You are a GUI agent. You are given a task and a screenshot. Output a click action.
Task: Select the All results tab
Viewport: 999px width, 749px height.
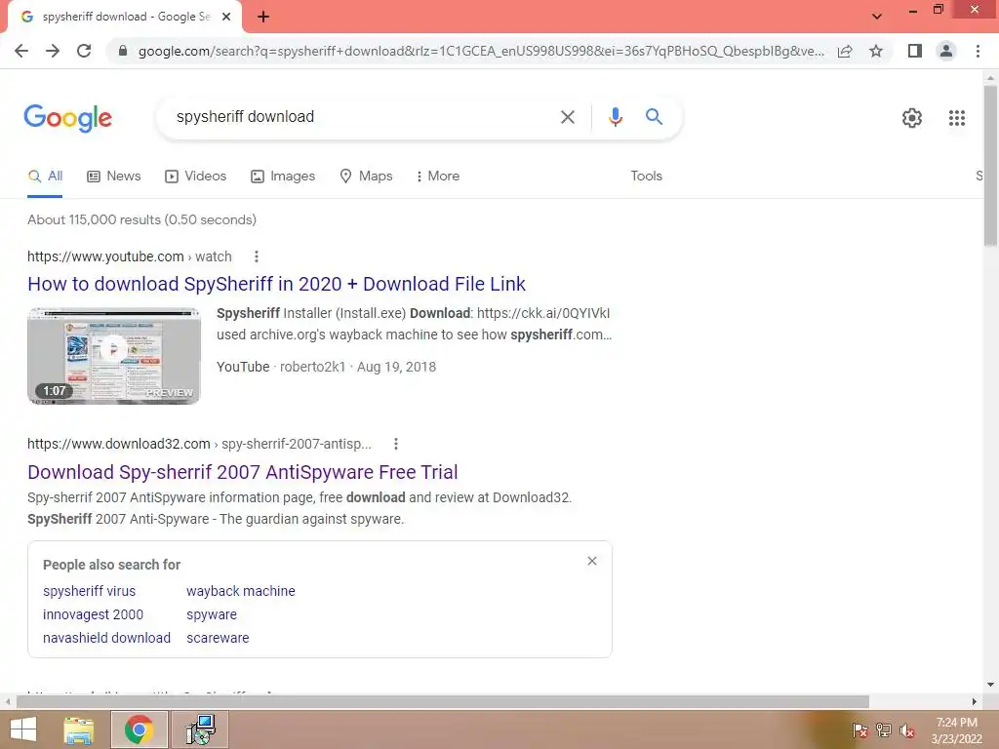pyautogui.click(x=45, y=176)
